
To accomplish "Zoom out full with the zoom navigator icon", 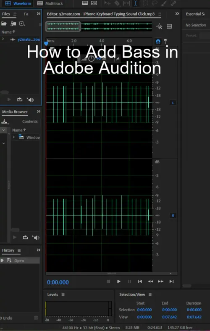I will coord(159,26).
